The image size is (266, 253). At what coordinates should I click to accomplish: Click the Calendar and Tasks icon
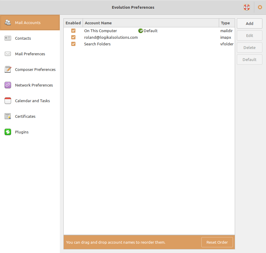tap(8, 101)
